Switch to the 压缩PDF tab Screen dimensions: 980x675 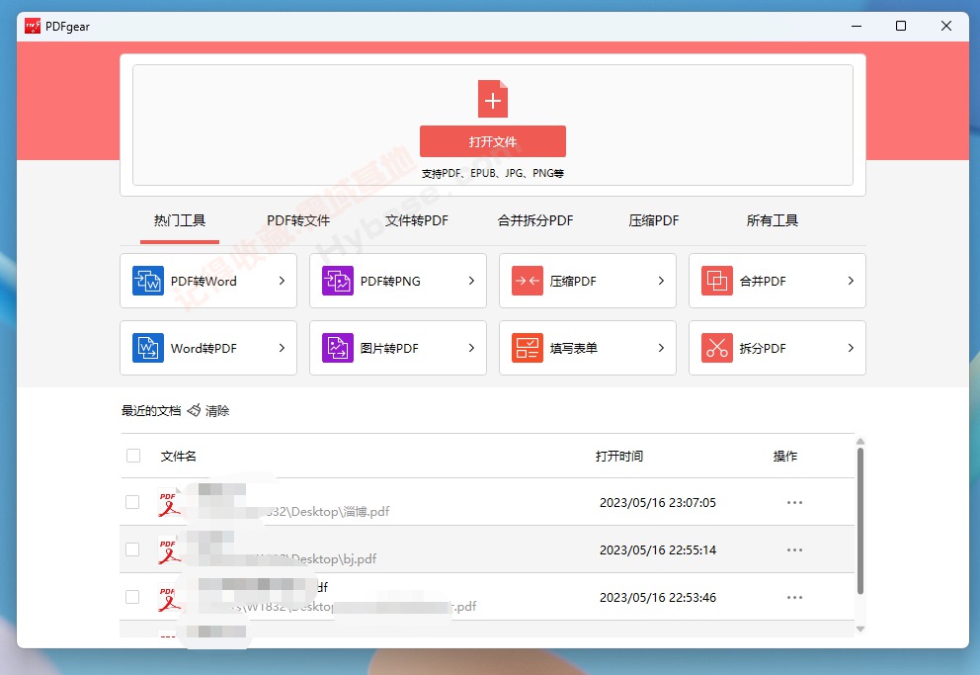[654, 220]
